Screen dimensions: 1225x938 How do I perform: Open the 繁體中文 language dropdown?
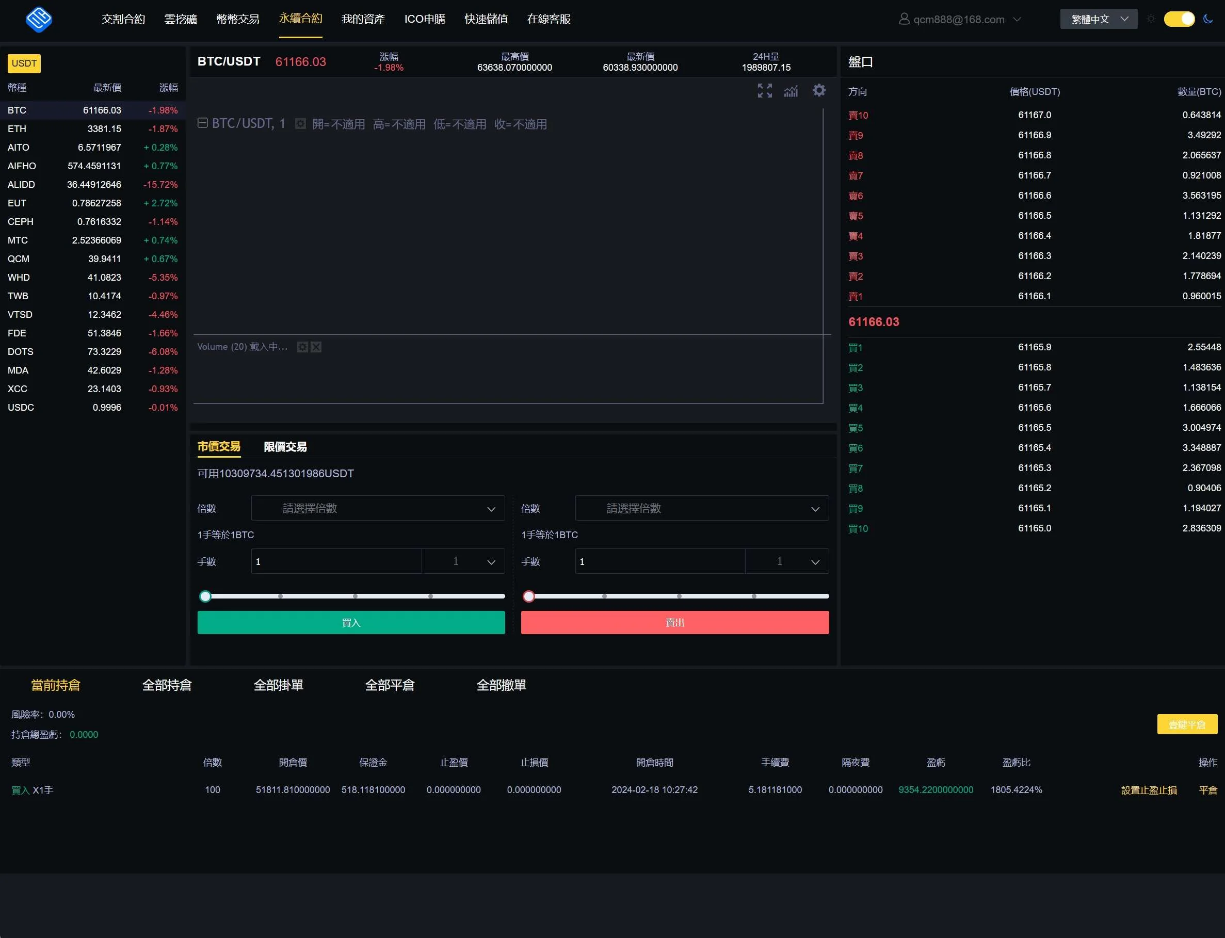[x=1098, y=19]
